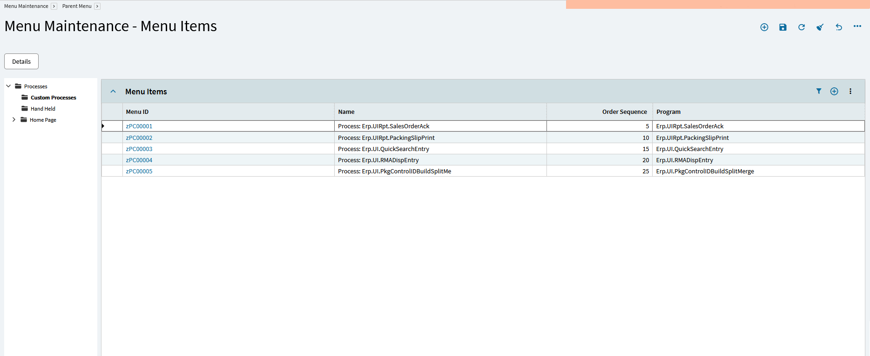Screen dimensions: 870x356
Task: Select the Home Page tree item
Action: click(x=43, y=120)
